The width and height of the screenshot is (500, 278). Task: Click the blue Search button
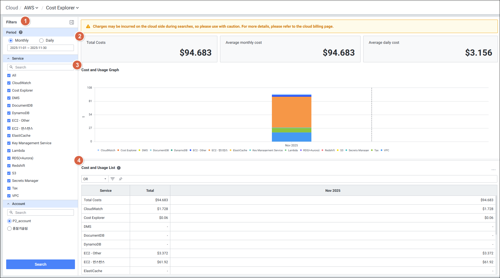41,264
